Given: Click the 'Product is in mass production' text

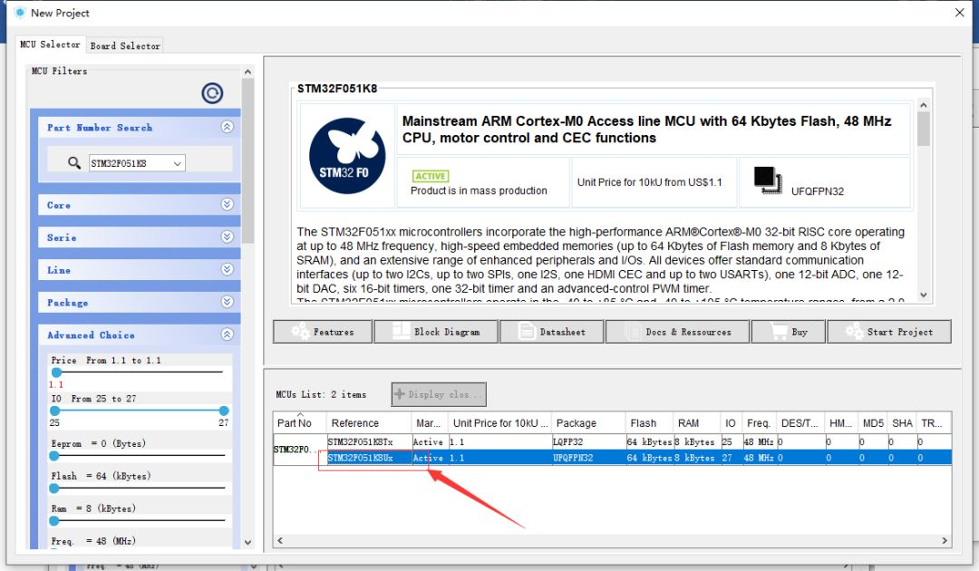Looking at the screenshot, I should click(x=479, y=190).
